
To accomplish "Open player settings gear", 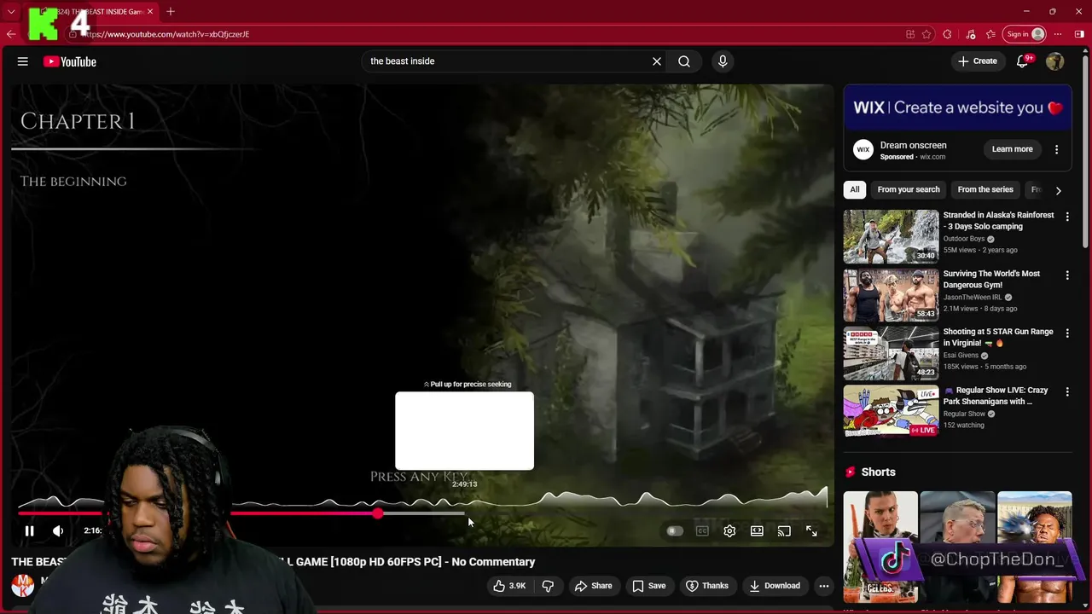I will coord(729,531).
